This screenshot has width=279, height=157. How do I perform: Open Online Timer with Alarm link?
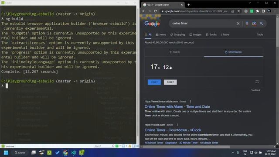(177, 106)
